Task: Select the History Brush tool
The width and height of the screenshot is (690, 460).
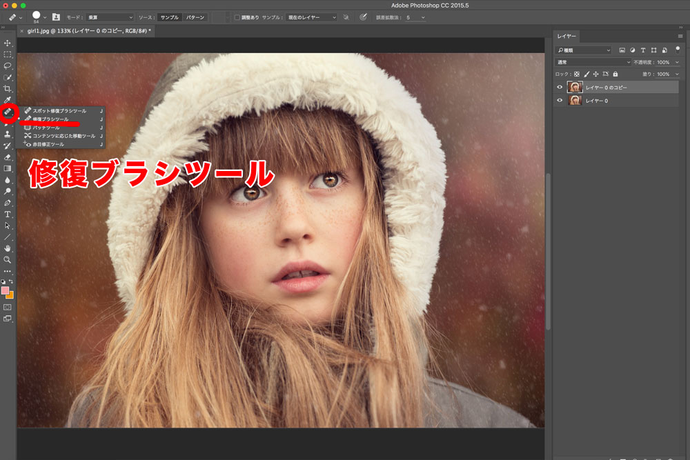Action: pos(8,146)
